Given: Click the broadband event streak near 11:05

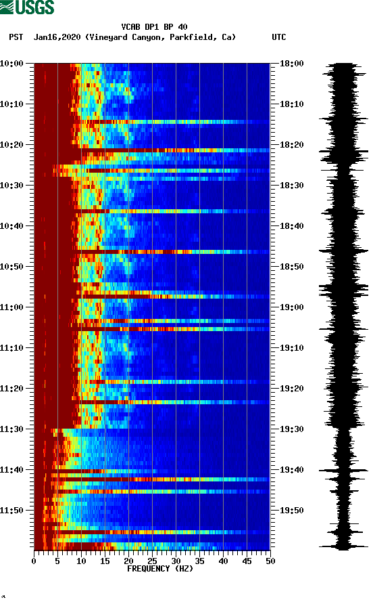Looking at the screenshot, I should (x=152, y=329).
